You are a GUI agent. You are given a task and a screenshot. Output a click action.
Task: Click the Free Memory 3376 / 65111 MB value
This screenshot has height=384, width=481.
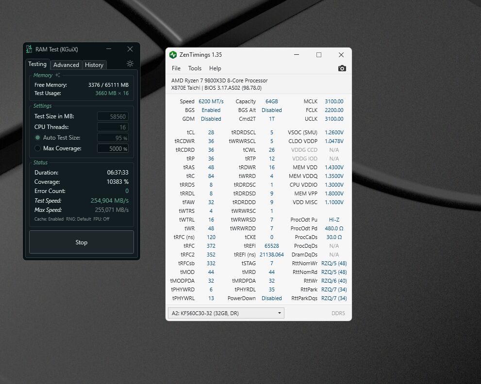pos(108,85)
